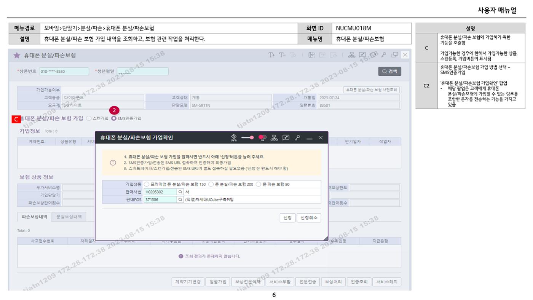Click the 개통일 value 2023-07-24

click(x=359, y=97)
